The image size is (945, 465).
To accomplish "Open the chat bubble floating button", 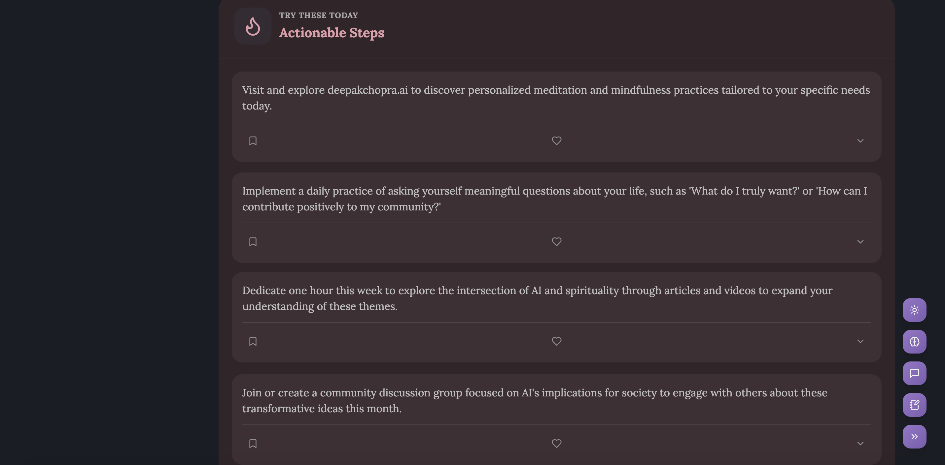I will pos(914,373).
